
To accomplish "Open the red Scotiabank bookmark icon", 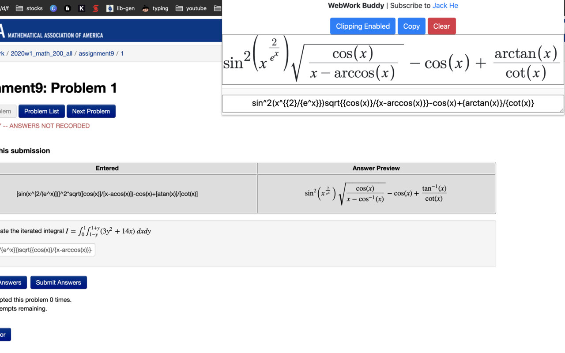I will pos(96,8).
